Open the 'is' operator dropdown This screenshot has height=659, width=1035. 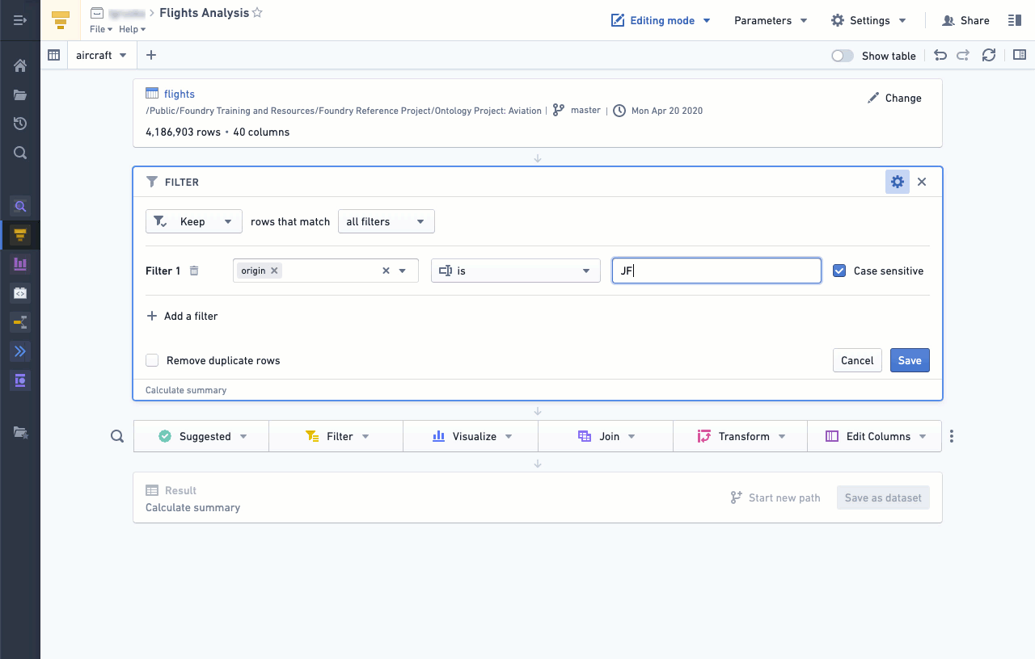(x=516, y=271)
